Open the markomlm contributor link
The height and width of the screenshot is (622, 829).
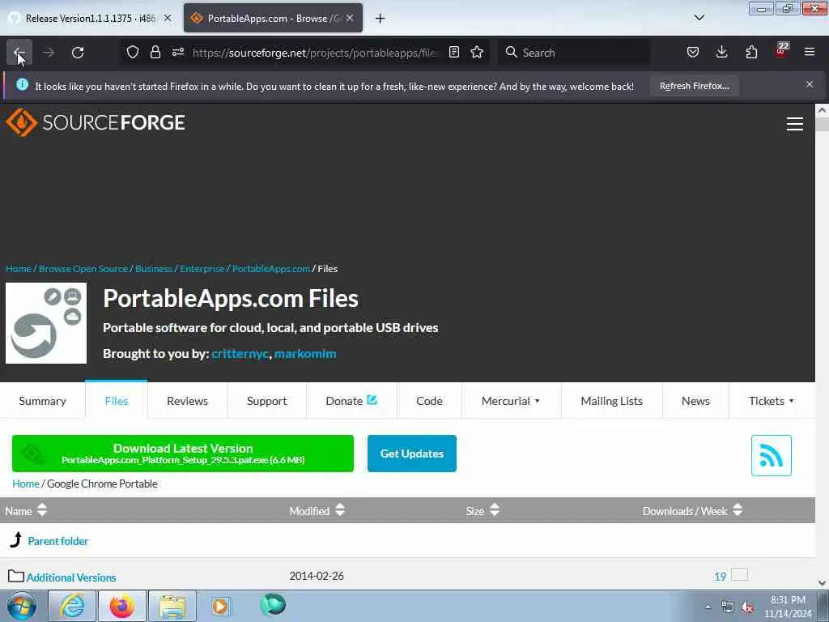point(305,353)
